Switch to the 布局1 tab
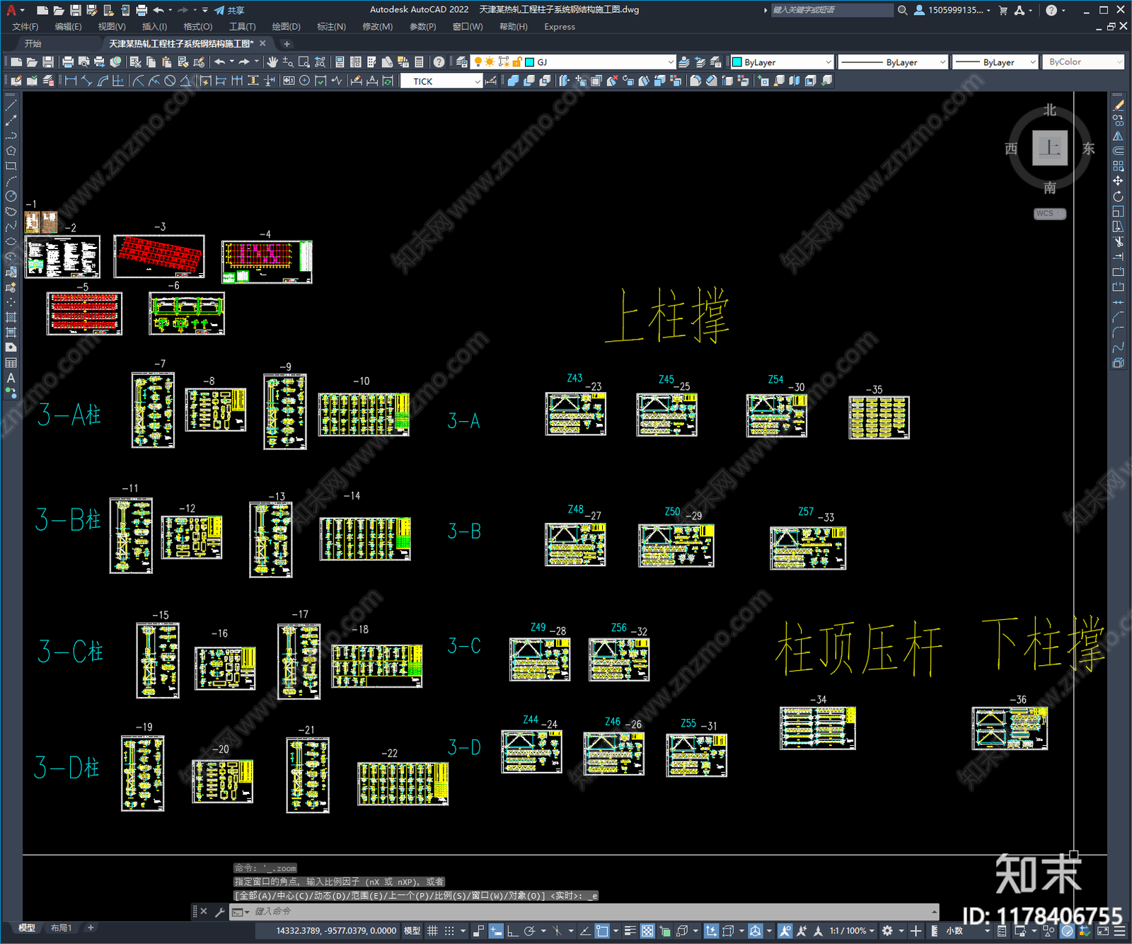 61,928
